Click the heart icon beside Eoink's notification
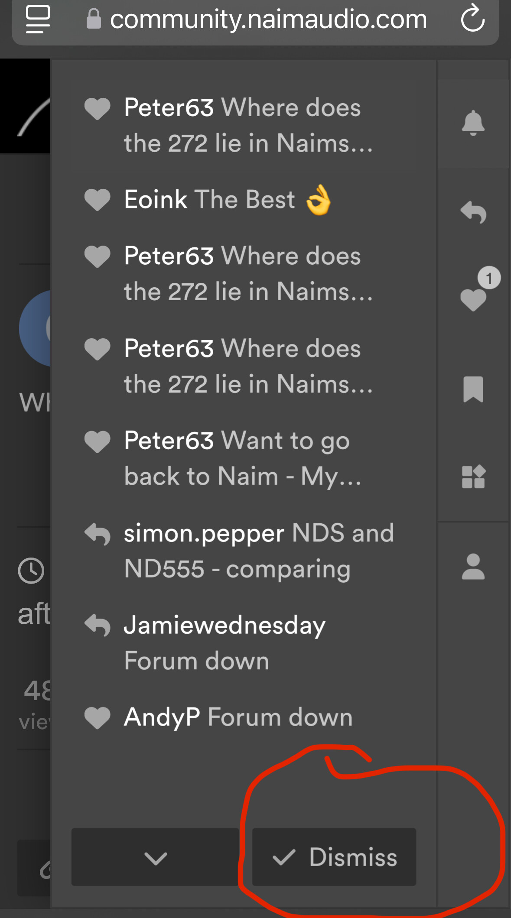 98,200
